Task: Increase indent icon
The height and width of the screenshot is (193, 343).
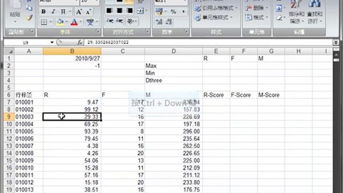Action: pyautogui.click(x=120, y=21)
